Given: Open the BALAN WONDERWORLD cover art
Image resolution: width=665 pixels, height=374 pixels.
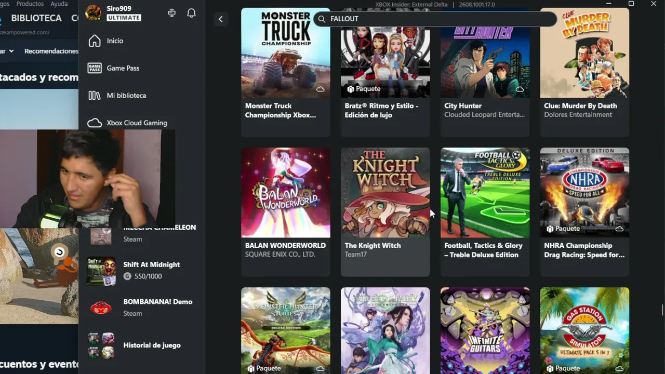Looking at the screenshot, I should click(286, 193).
